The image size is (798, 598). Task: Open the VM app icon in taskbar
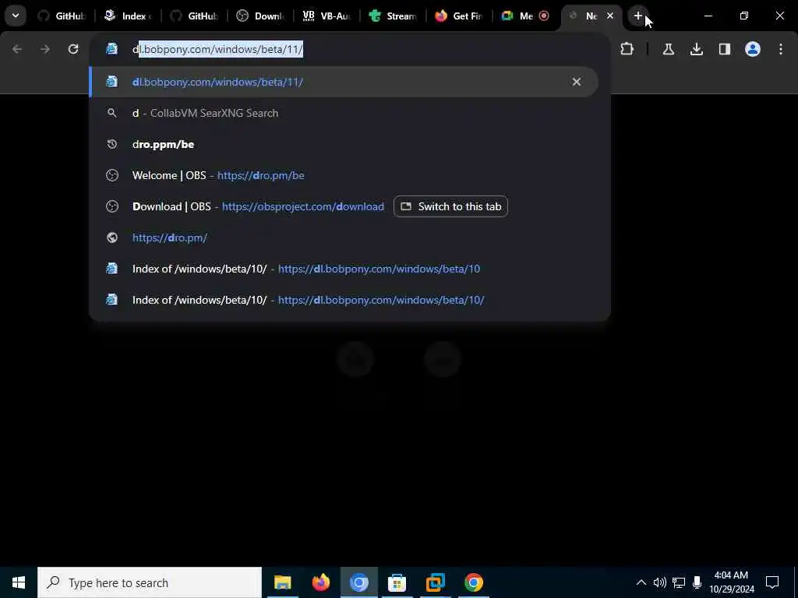click(435, 582)
